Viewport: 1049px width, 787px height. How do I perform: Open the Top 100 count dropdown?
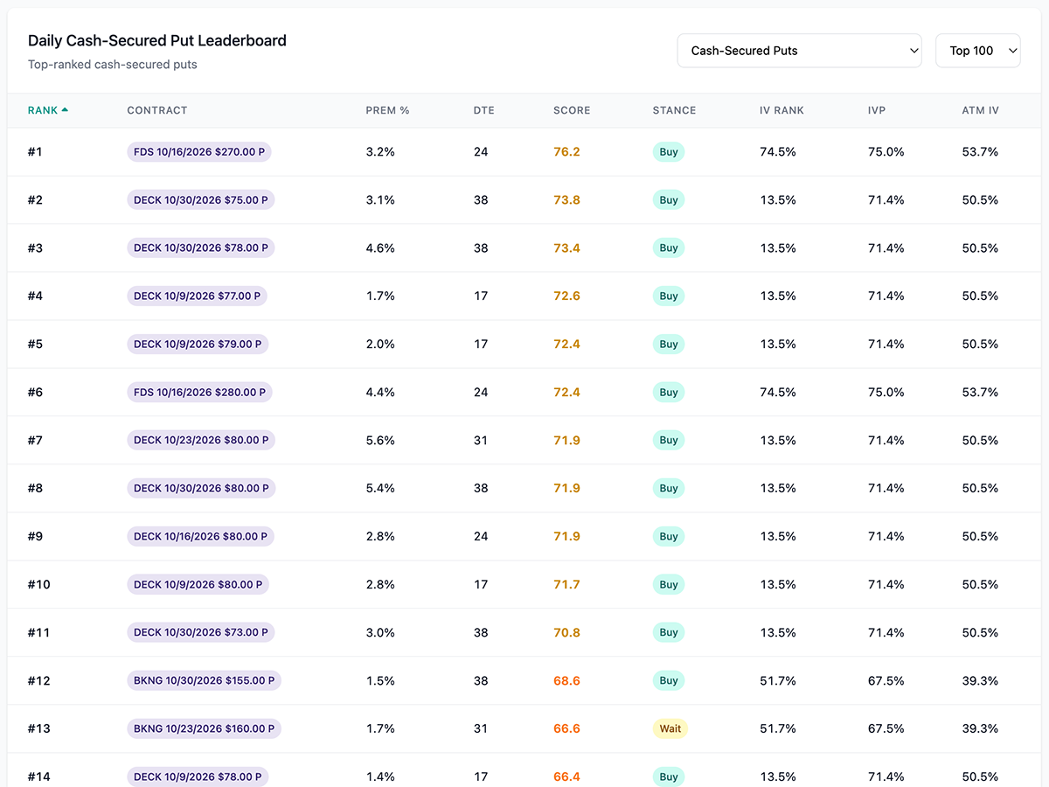coord(978,51)
